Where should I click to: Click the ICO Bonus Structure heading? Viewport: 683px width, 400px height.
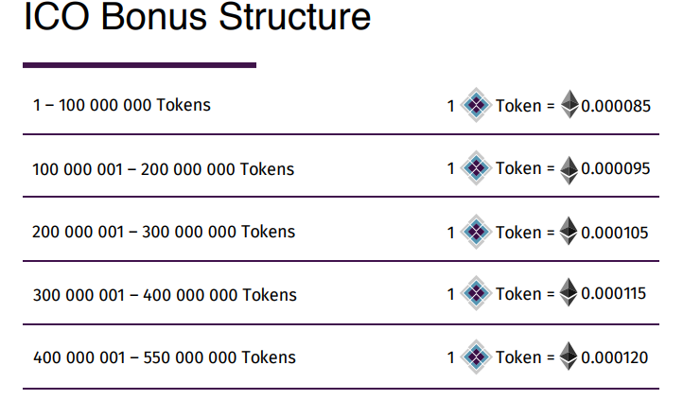tap(198, 16)
